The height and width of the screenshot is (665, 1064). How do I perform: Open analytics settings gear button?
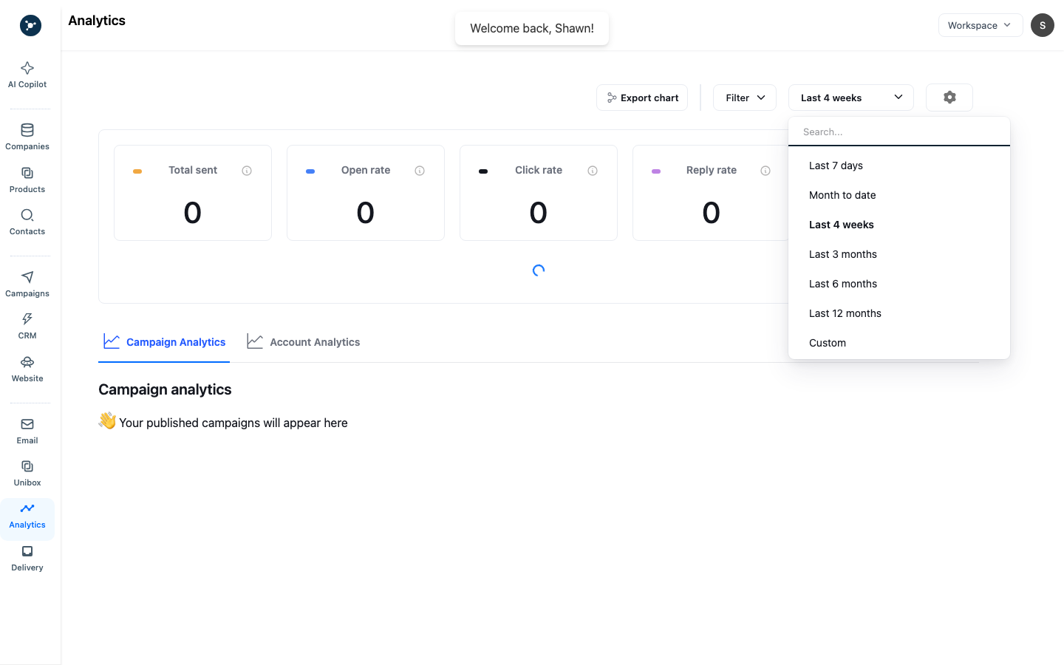tap(949, 98)
